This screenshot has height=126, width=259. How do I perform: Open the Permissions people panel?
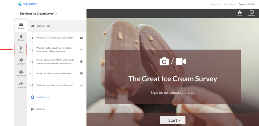(21, 73)
